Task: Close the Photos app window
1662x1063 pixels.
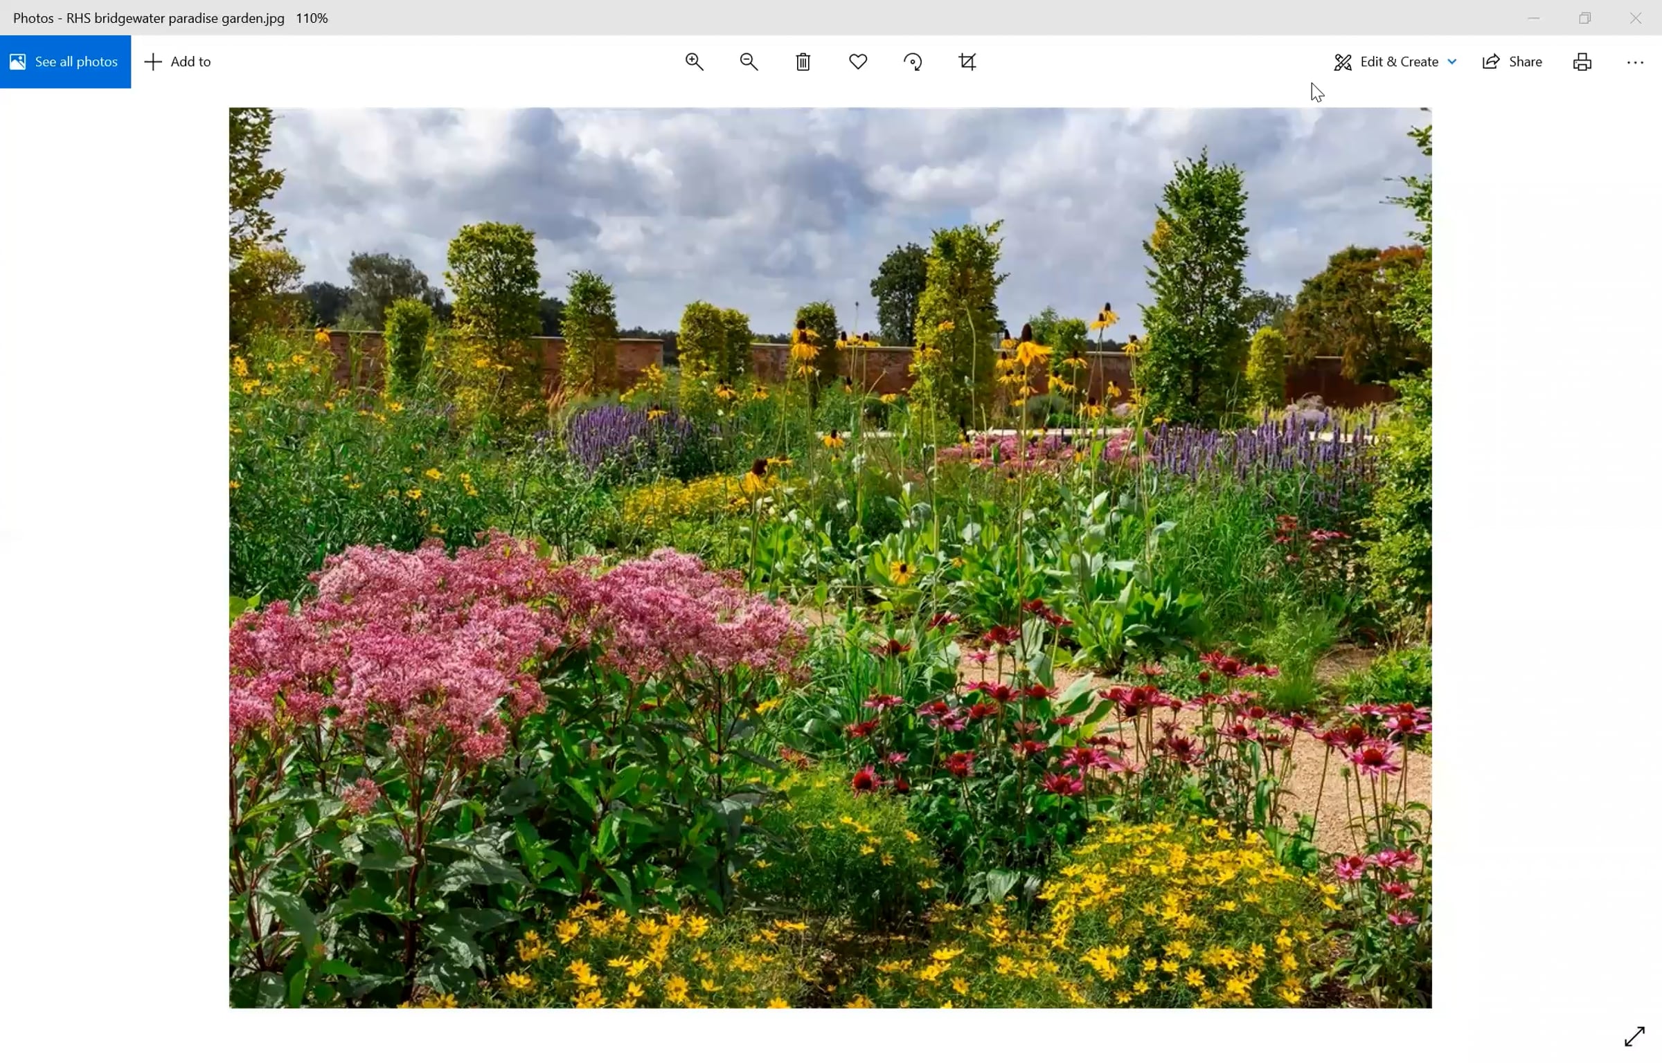Action: 1636,18
